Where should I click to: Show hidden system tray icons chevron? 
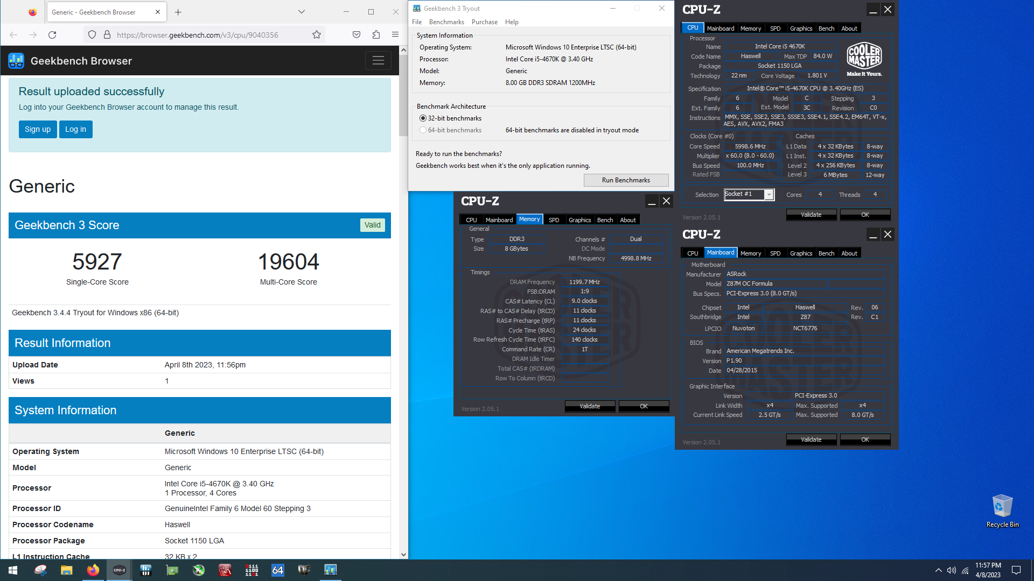tap(938, 570)
